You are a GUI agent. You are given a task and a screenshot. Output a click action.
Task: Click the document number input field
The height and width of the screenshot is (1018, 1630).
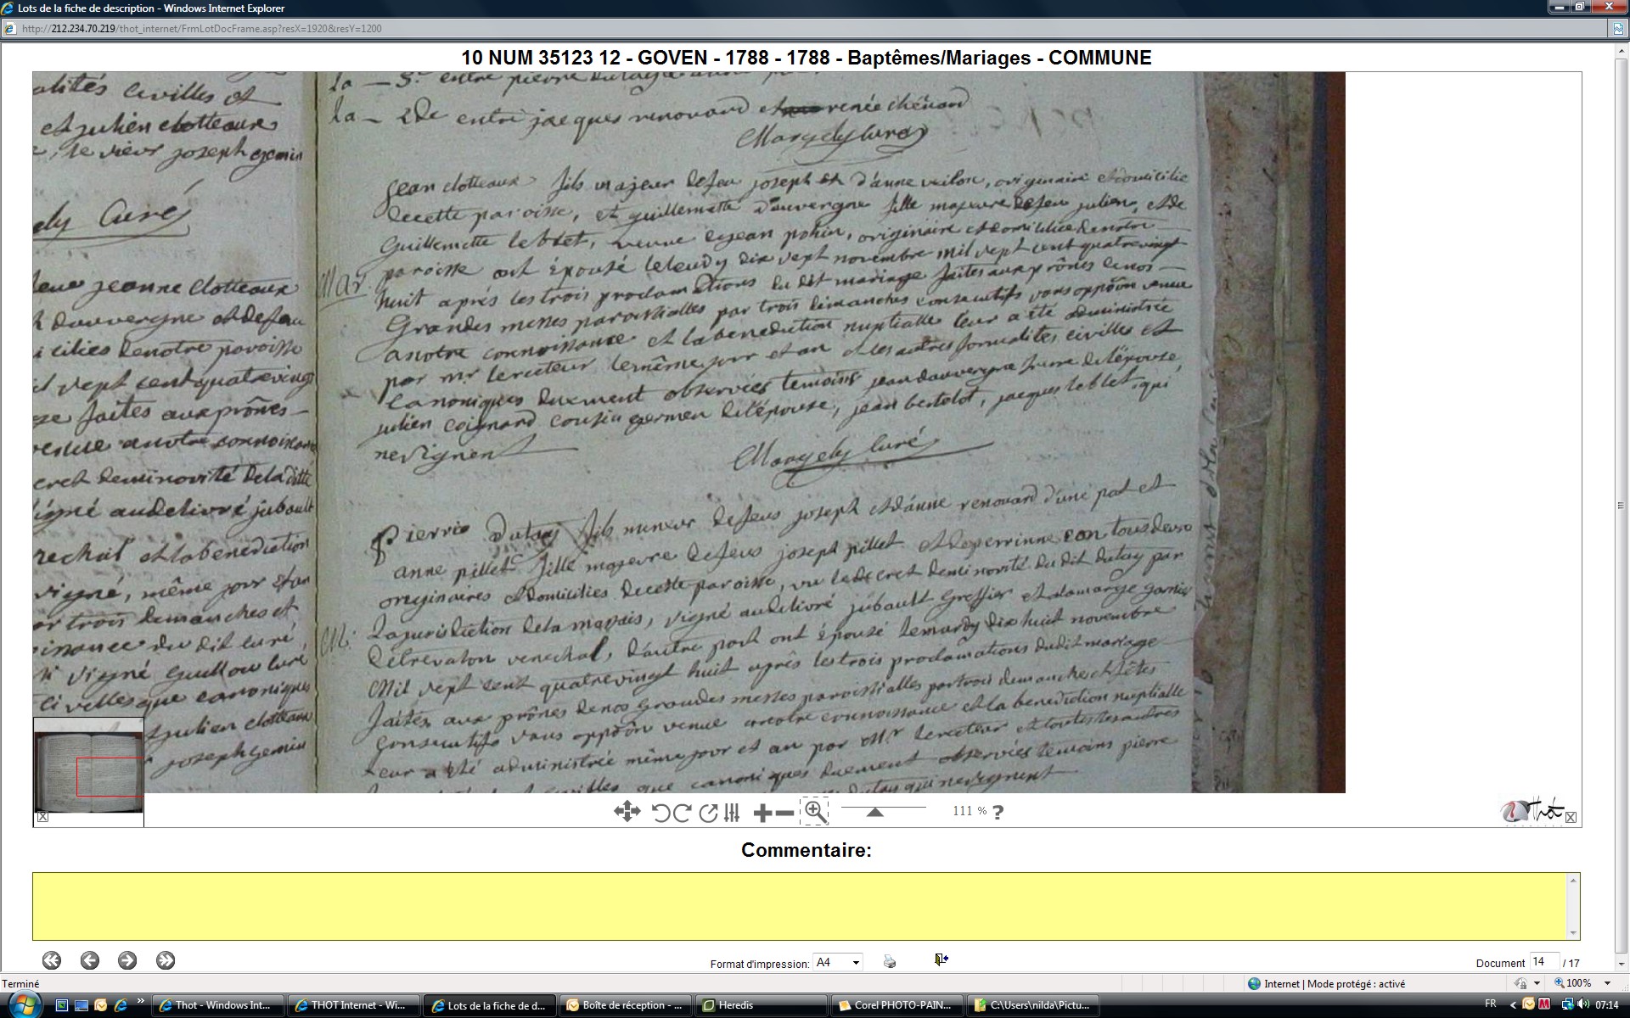tap(1543, 962)
